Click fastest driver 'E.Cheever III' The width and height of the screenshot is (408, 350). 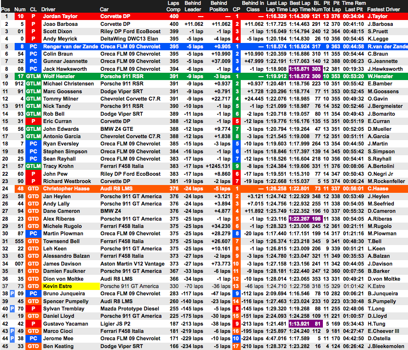383,331
